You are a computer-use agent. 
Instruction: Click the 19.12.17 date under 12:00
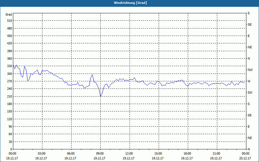click(x=129, y=158)
